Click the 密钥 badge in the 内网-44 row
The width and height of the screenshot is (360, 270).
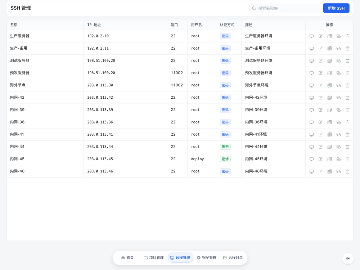[x=225, y=147]
